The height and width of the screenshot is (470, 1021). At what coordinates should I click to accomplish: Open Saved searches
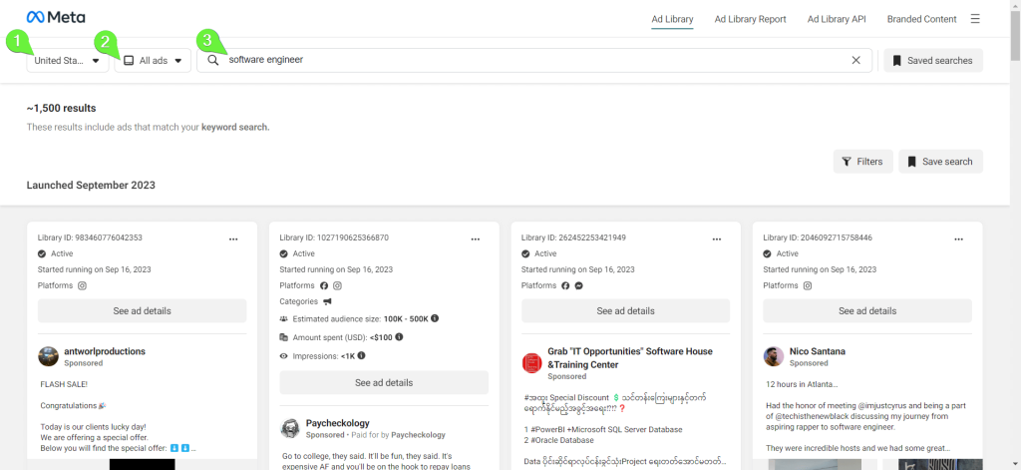point(933,61)
